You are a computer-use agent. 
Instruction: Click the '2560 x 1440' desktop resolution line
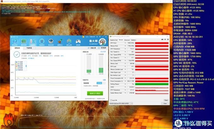click(x=187, y=92)
